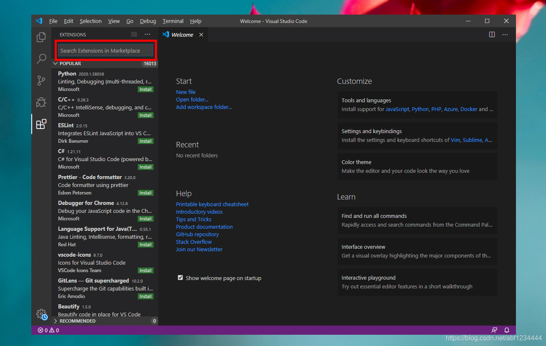Image resolution: width=546 pixels, height=346 pixels.
Task: Open GitHub repository link
Action: click(x=197, y=234)
